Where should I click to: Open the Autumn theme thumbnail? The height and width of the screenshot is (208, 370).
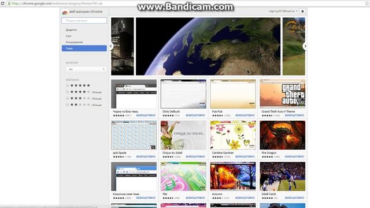(x=233, y=176)
